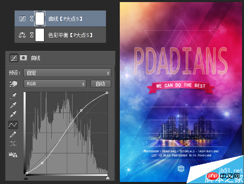
Task: Open the 预设 preset dropdown showing 自定
Action: pyautogui.click(x=67, y=73)
